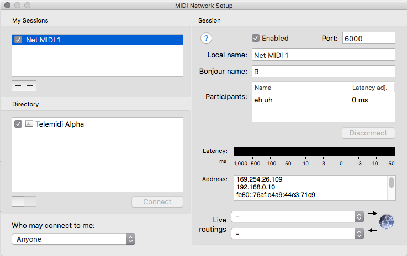
Task: Click into the Port number field
Action: [368, 38]
